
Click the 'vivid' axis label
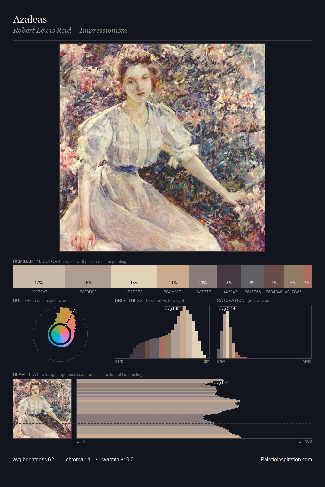tap(307, 361)
